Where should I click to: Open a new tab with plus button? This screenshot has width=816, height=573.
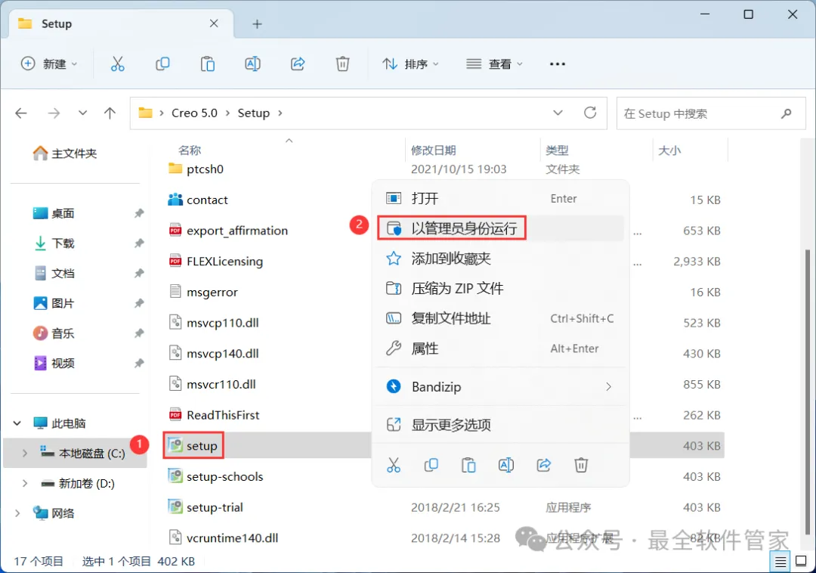257,24
